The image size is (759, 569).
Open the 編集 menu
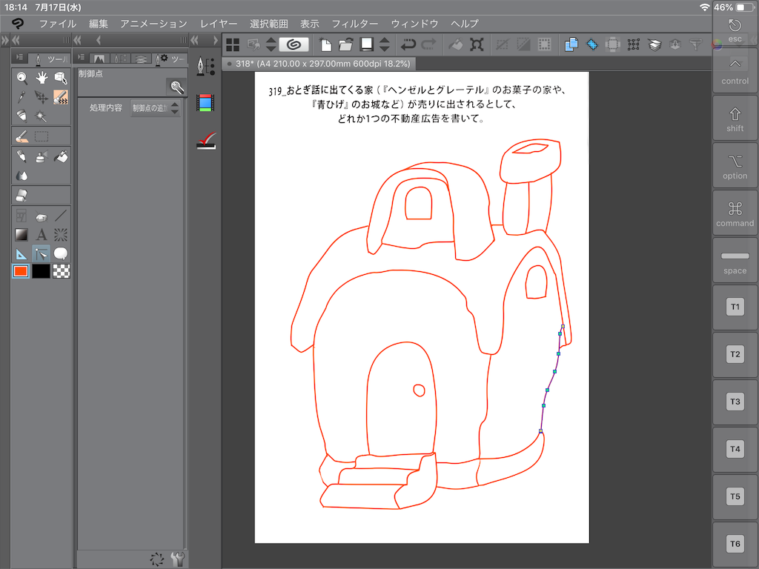[x=99, y=24]
